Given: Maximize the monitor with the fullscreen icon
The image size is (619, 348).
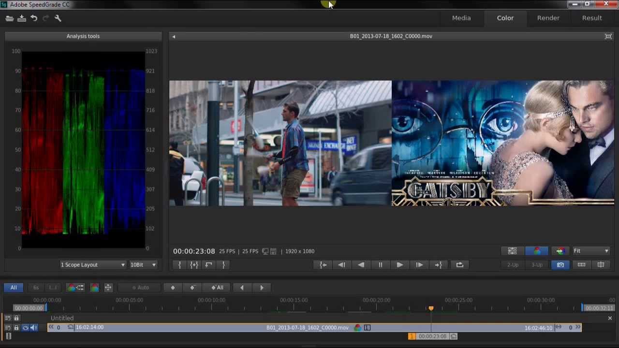Looking at the screenshot, I should (x=608, y=36).
